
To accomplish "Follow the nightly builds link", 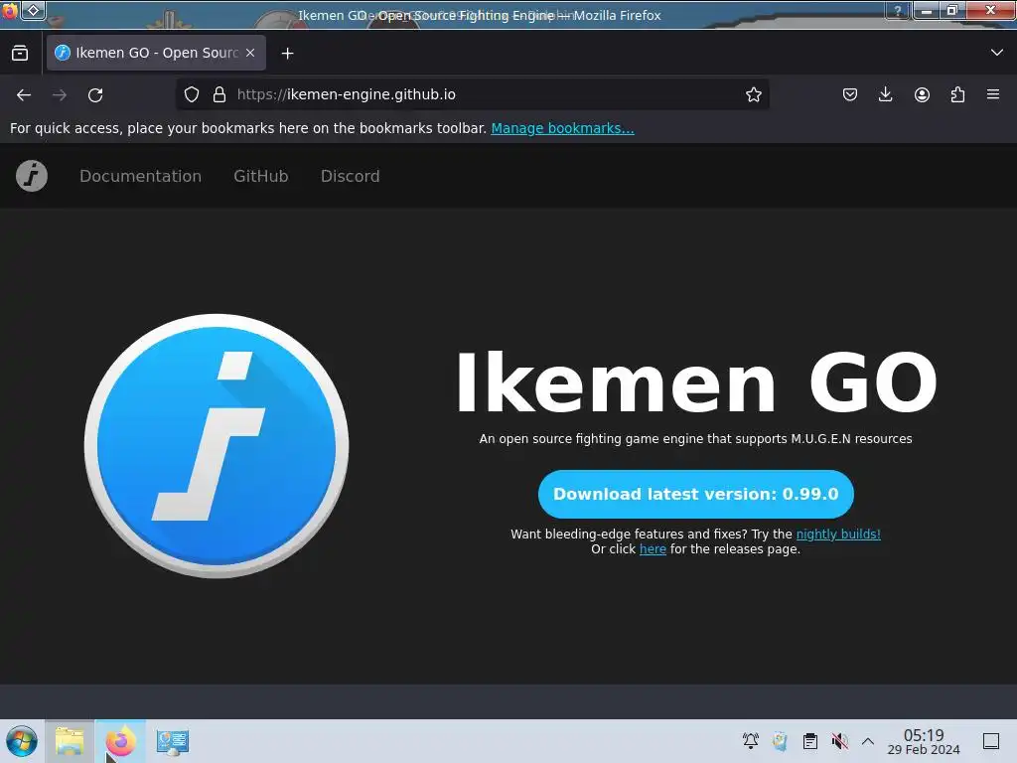I will [838, 534].
